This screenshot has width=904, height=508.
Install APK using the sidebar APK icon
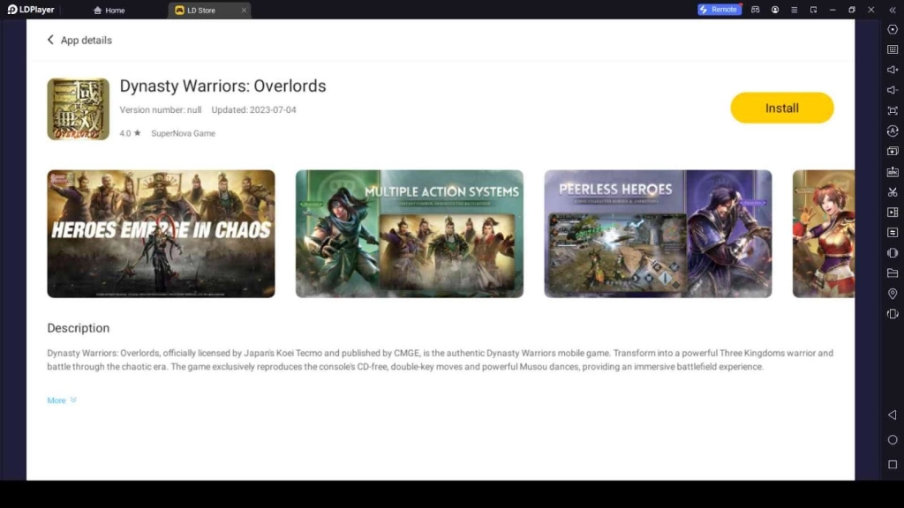click(x=893, y=172)
